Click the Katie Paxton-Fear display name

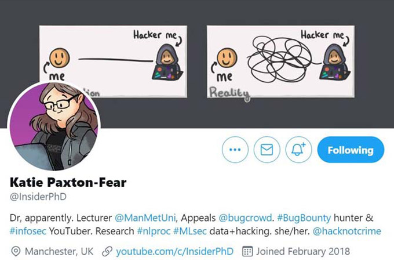pos(68,182)
